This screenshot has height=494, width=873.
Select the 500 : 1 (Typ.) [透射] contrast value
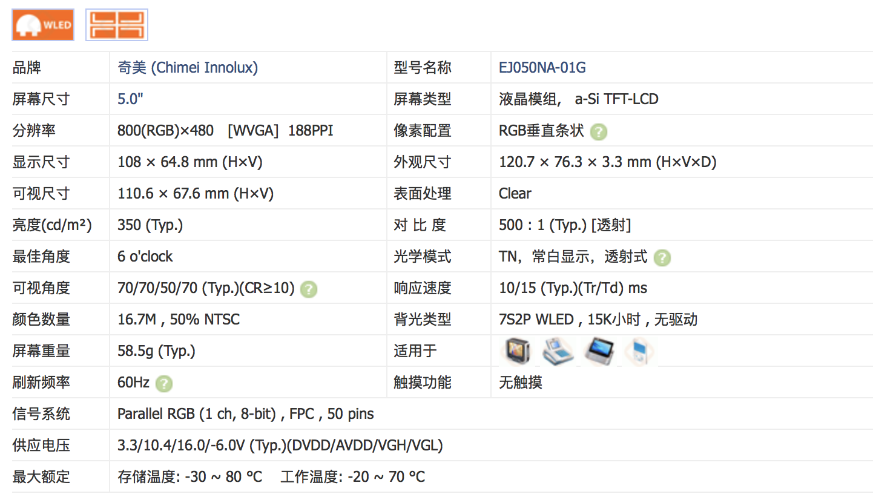pos(565,225)
